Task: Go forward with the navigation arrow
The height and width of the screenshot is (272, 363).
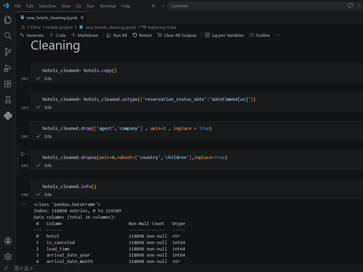Action: (163, 6)
